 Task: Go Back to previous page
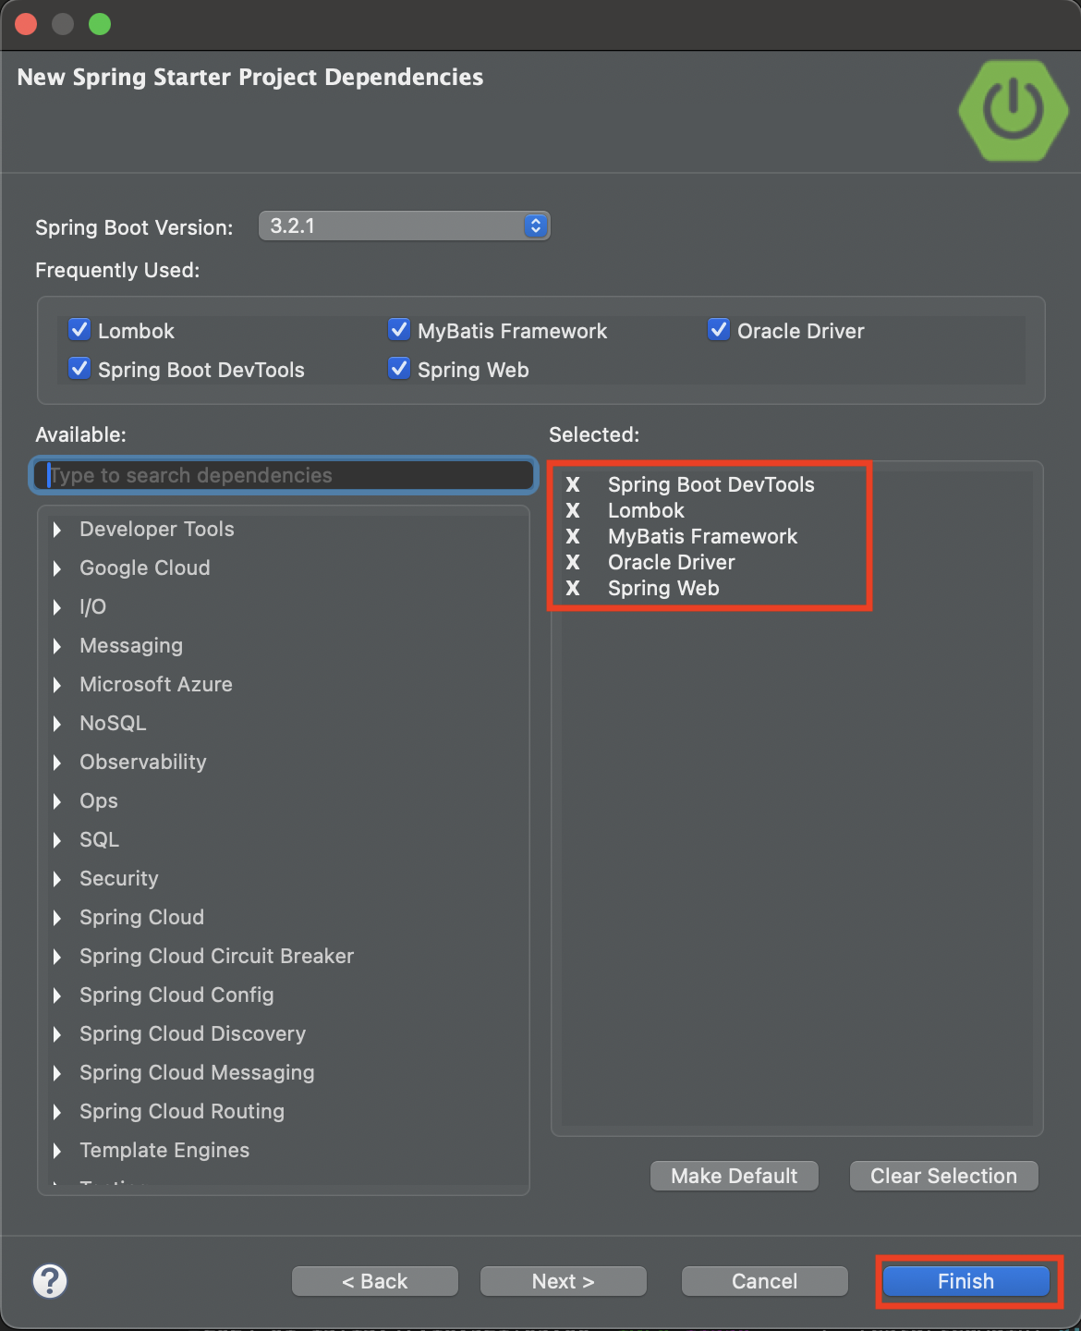click(x=374, y=1281)
